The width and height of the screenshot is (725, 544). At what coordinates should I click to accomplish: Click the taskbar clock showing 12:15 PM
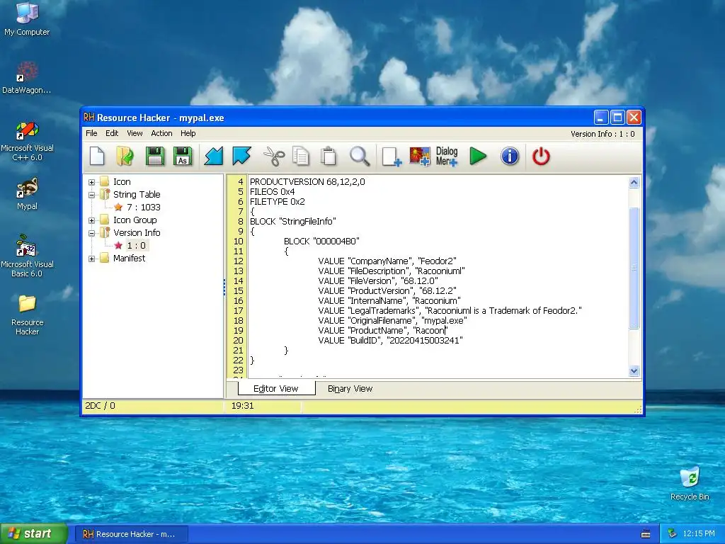pos(699,533)
